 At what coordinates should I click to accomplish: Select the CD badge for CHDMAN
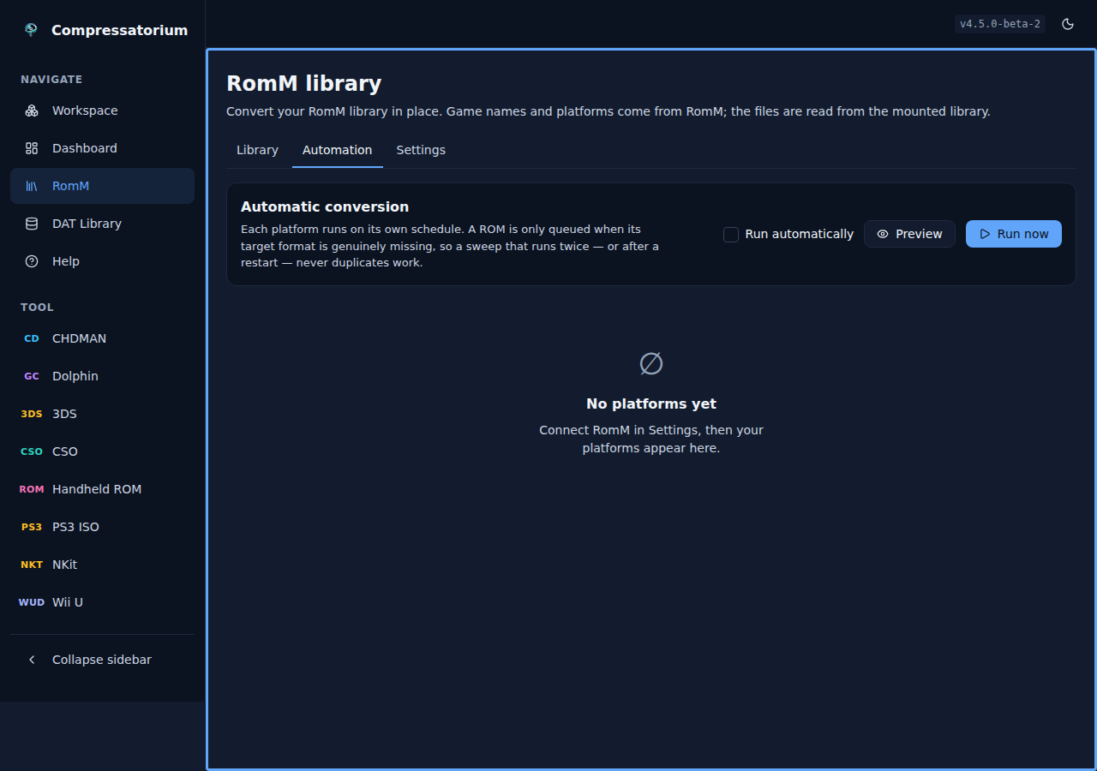tap(32, 338)
